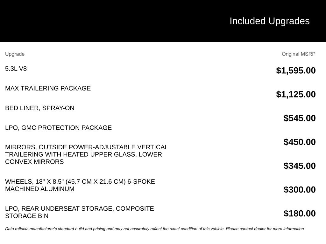
Task: Click the $300.00 price
Action: click(300, 190)
